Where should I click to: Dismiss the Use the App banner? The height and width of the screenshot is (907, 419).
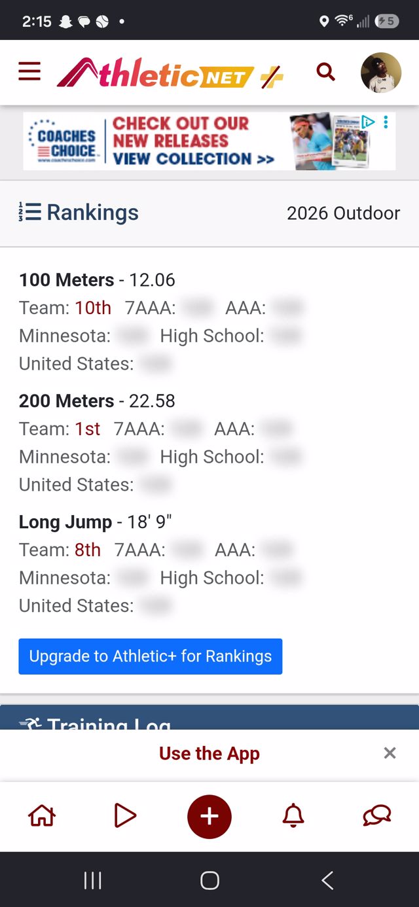tap(390, 753)
